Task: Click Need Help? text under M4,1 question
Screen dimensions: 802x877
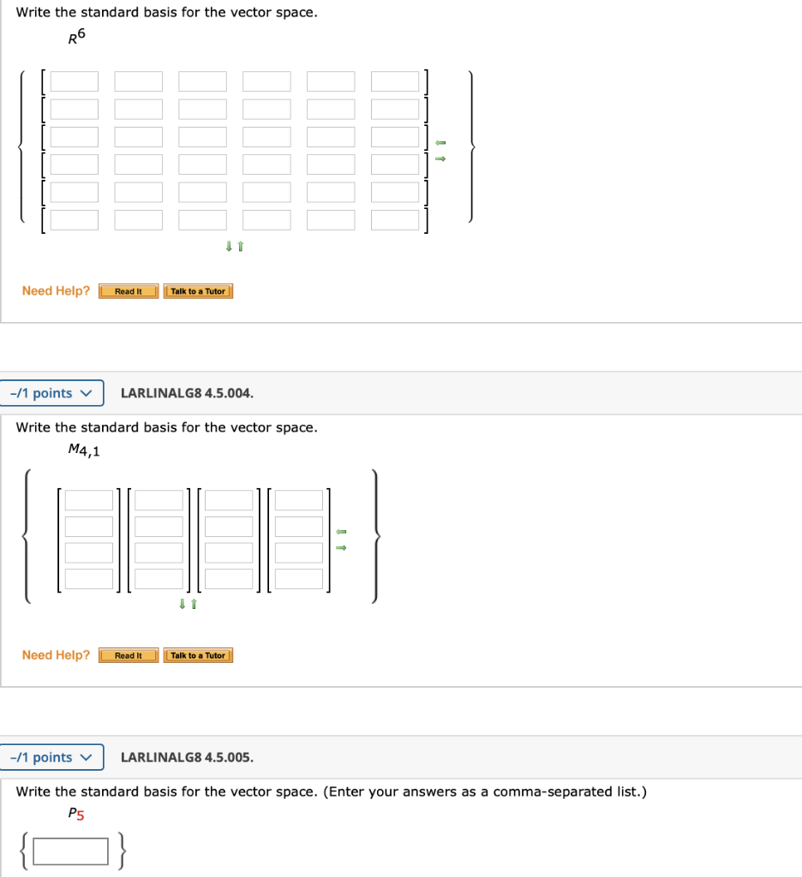Action: 56,655
